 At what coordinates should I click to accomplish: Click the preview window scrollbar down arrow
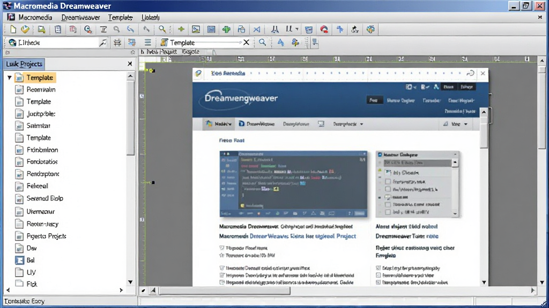click(484, 282)
